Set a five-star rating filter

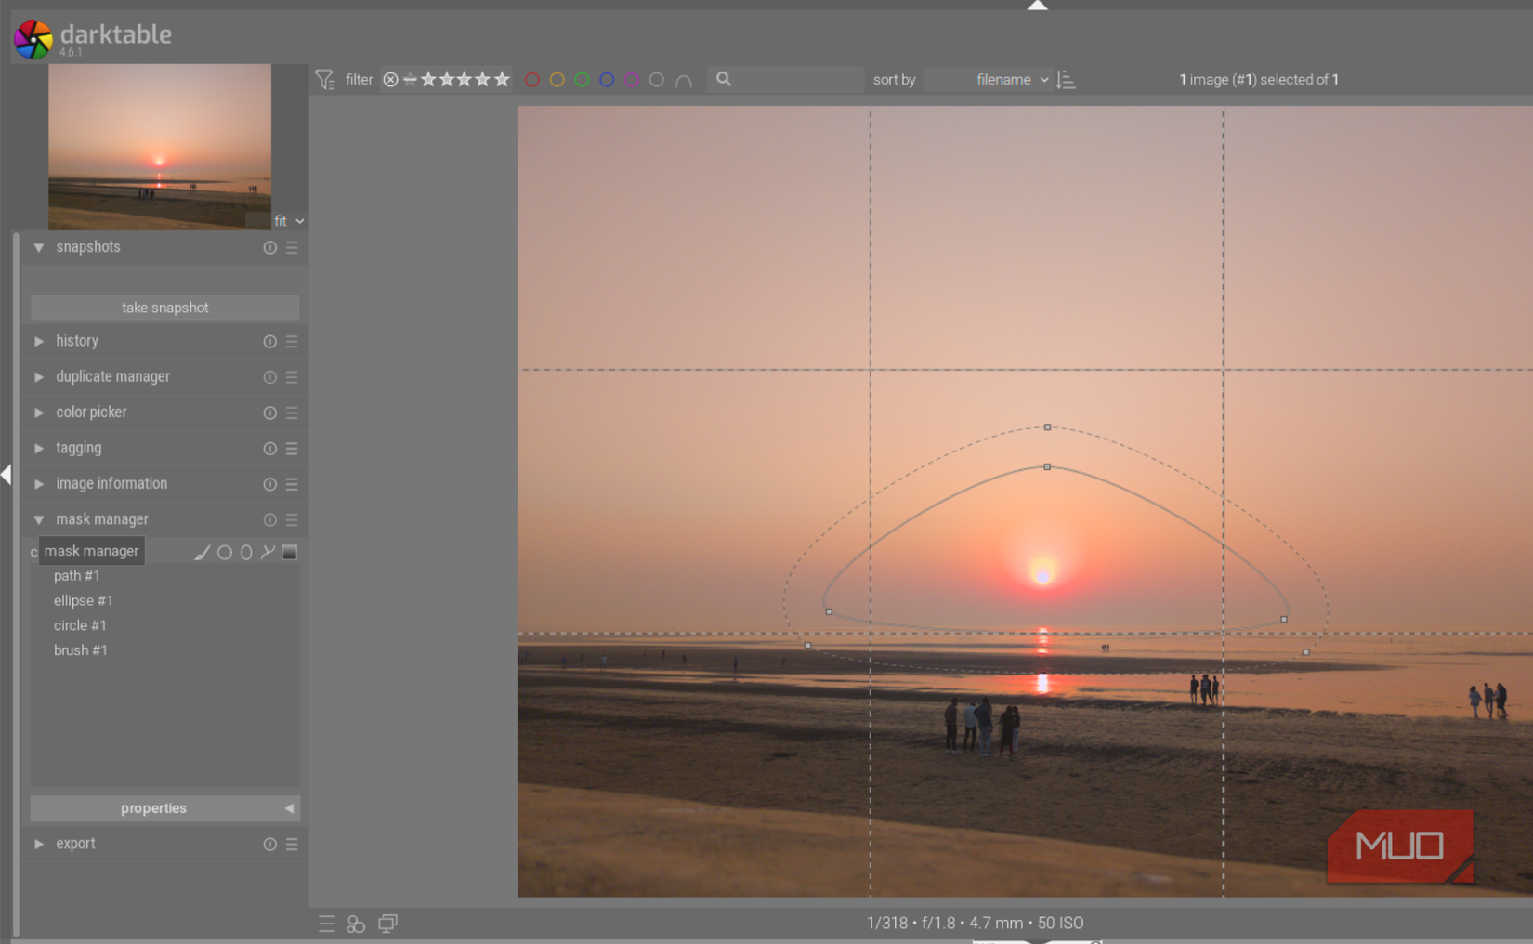click(503, 79)
